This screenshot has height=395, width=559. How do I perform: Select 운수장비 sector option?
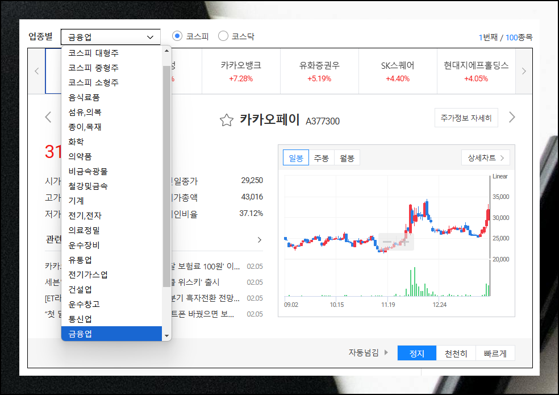(111, 245)
